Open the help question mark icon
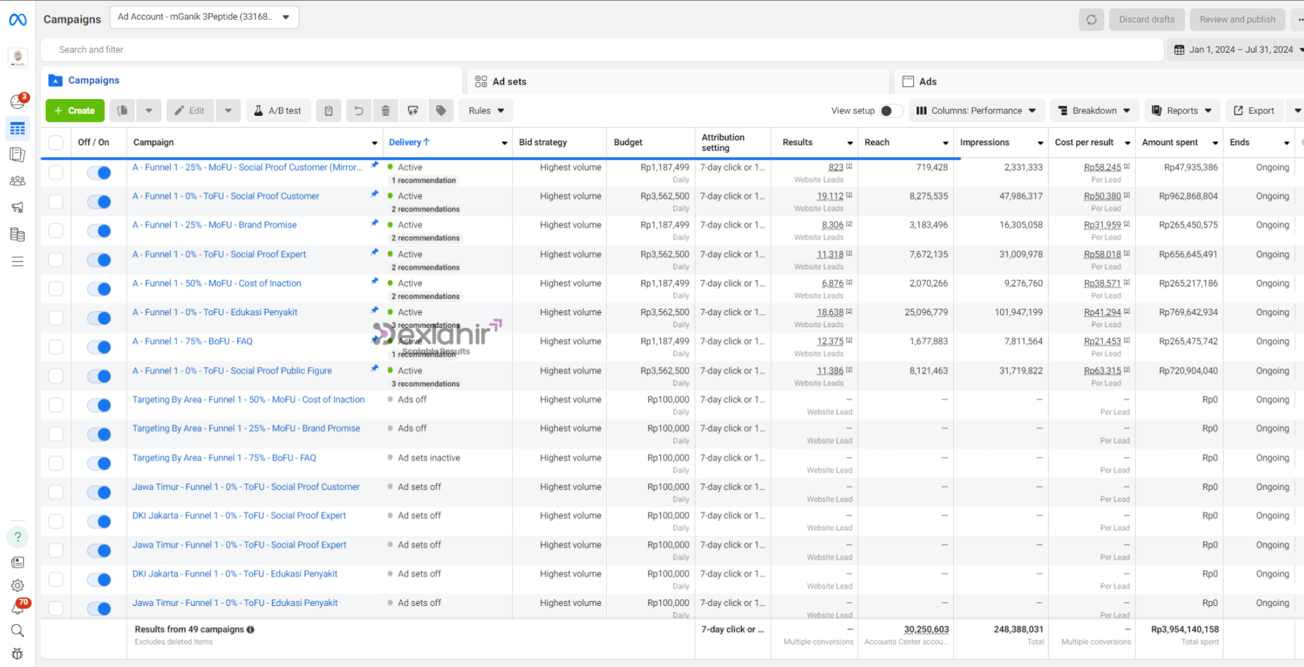 (17, 537)
